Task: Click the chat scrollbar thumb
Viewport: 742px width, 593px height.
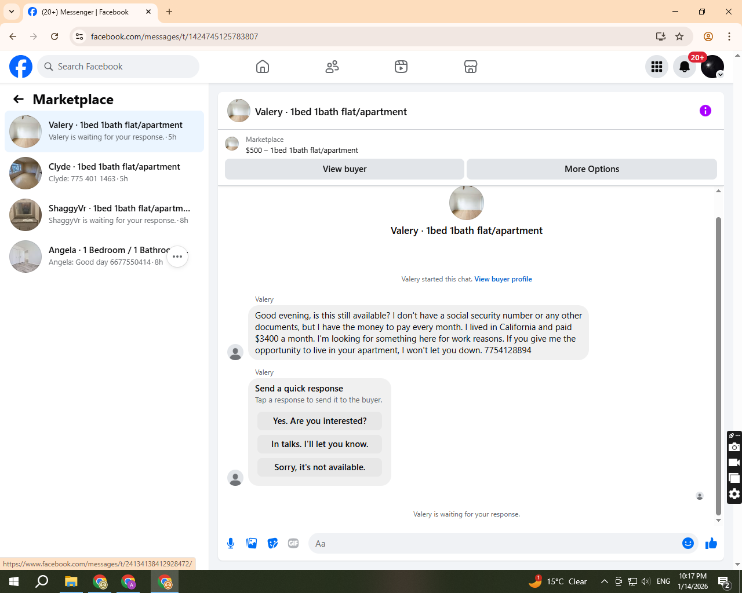Action: click(x=718, y=366)
